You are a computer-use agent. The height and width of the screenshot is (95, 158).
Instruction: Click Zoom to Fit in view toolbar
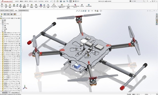coord(77,11)
